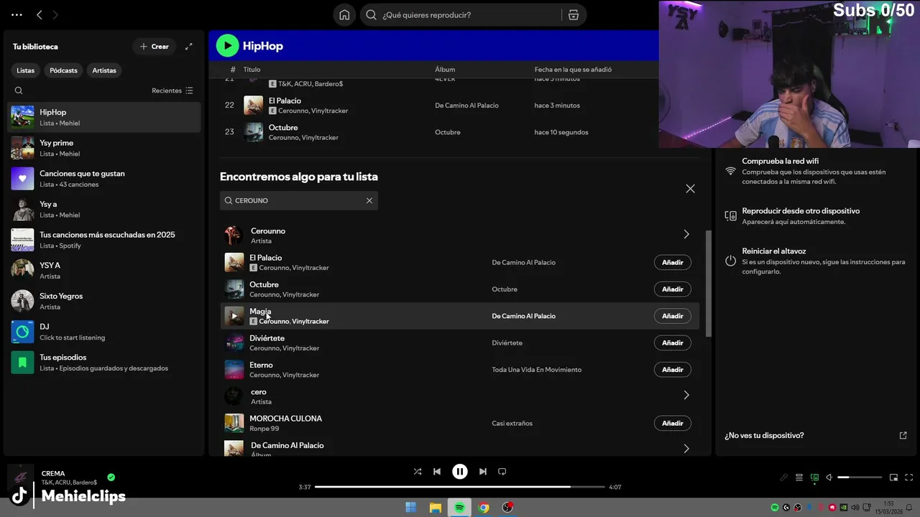Screen dimensions: 920x517
Task: Clear the CEROUNNO search text
Action: 369,200
